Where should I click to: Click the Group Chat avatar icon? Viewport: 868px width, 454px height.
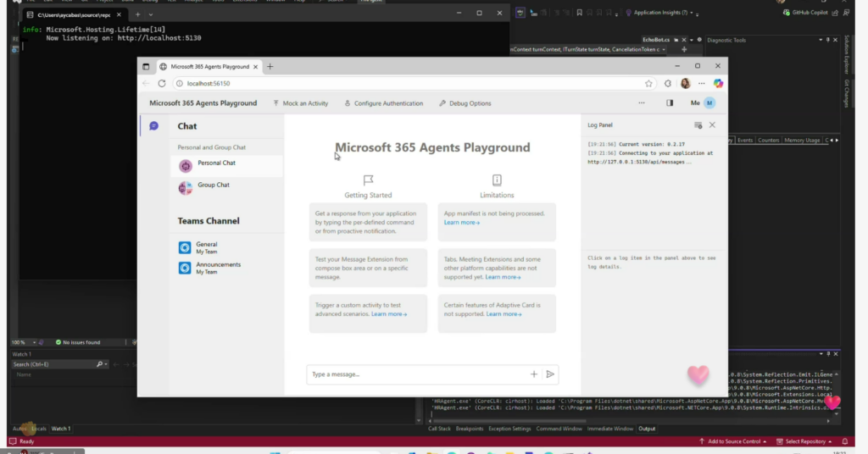pos(186,187)
